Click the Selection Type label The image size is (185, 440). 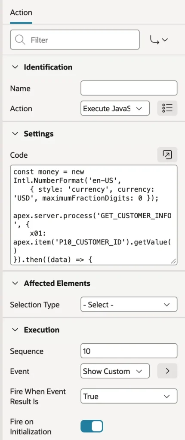35,305
